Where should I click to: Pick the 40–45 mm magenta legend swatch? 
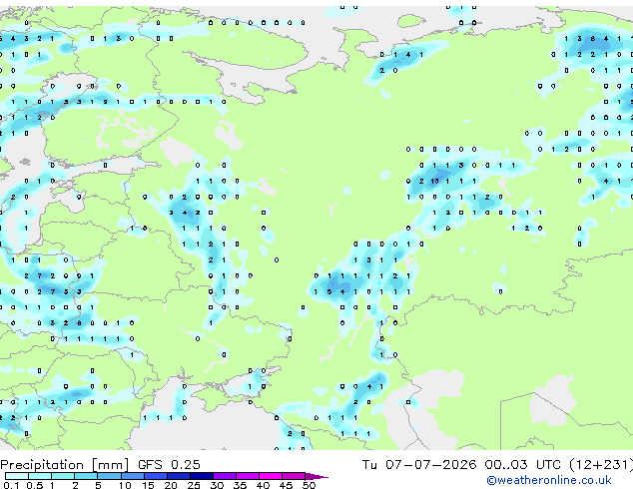[271, 476]
